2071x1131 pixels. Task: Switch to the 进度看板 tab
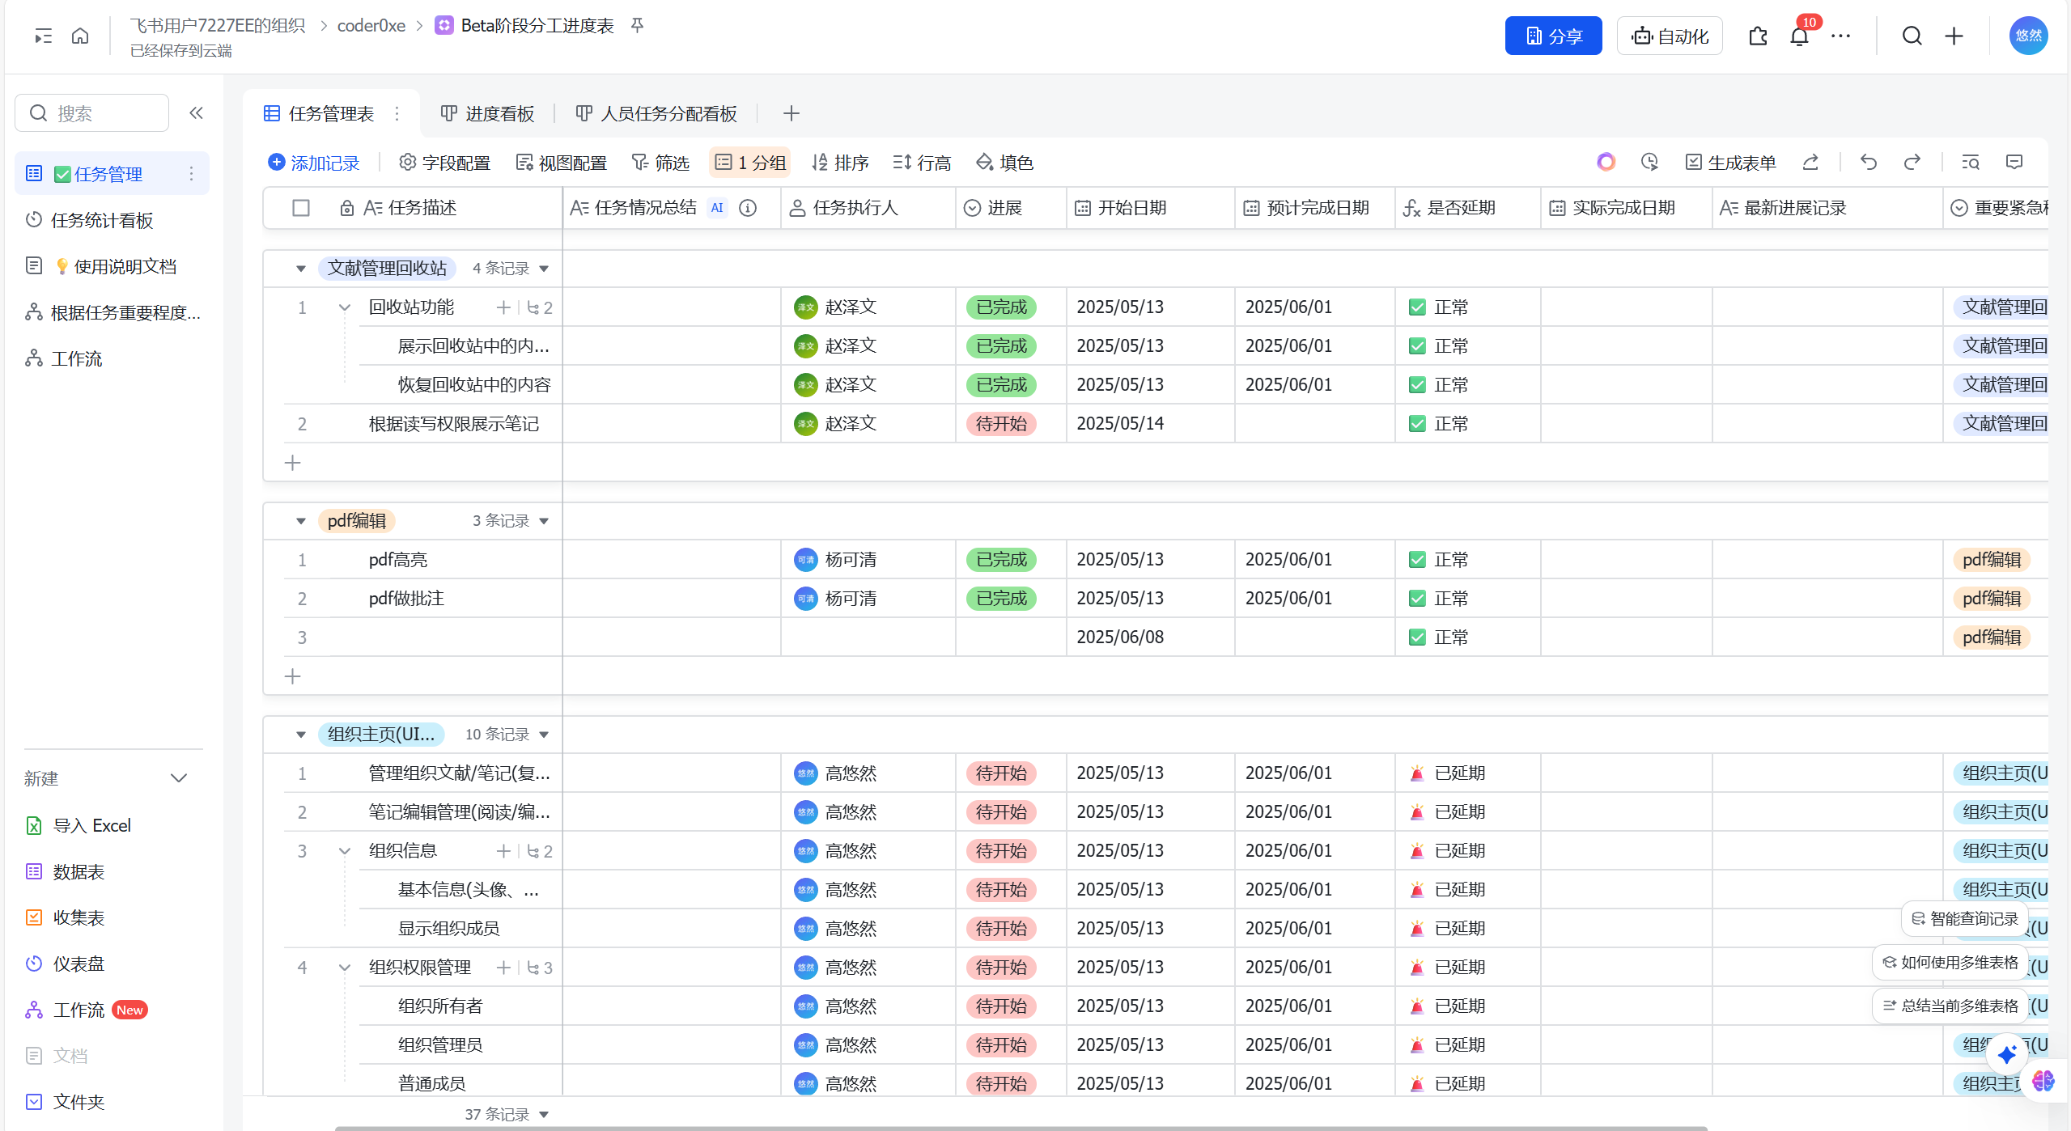(488, 114)
